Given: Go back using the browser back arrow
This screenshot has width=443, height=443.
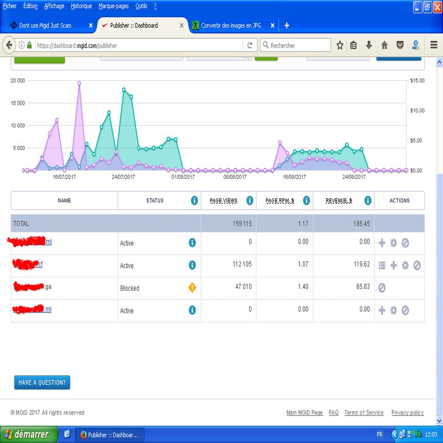Looking at the screenshot, I should pyautogui.click(x=8, y=45).
